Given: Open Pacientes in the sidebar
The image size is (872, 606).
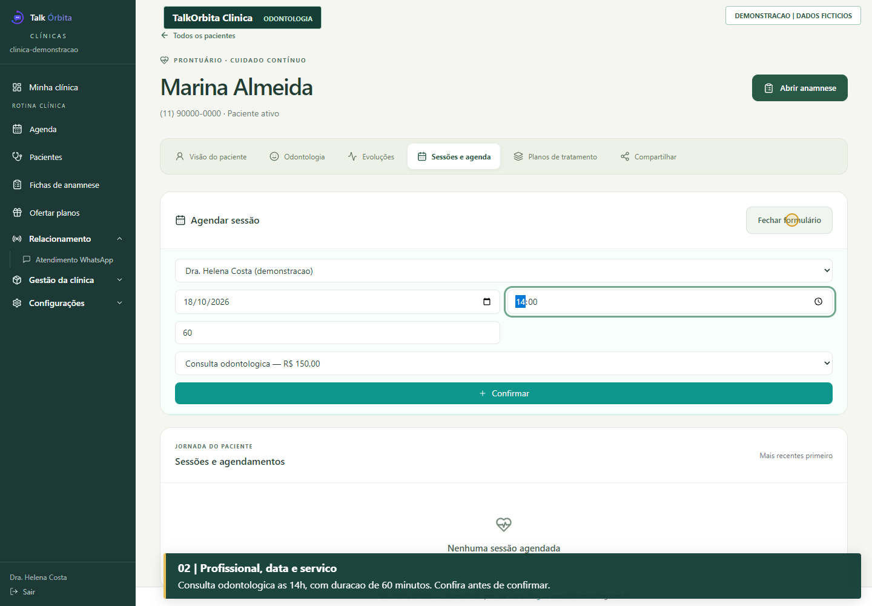Looking at the screenshot, I should [x=68, y=157].
